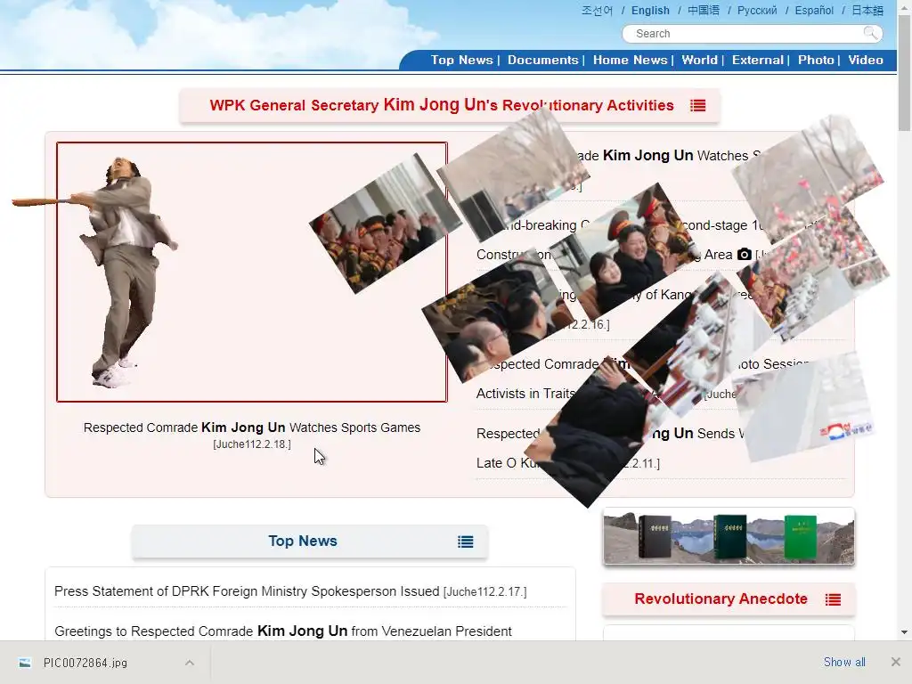Click the [Juche112.2.18.] date under the caption

(252, 444)
